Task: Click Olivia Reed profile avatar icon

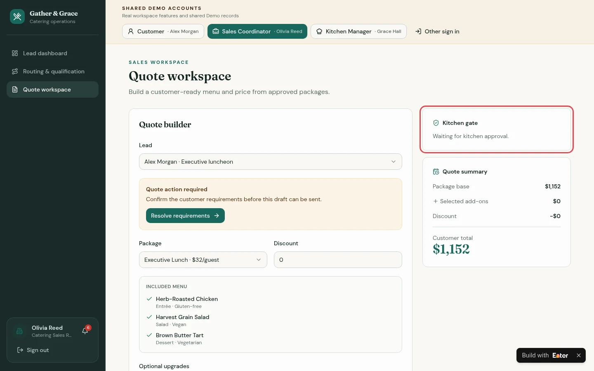Action: 19,331
